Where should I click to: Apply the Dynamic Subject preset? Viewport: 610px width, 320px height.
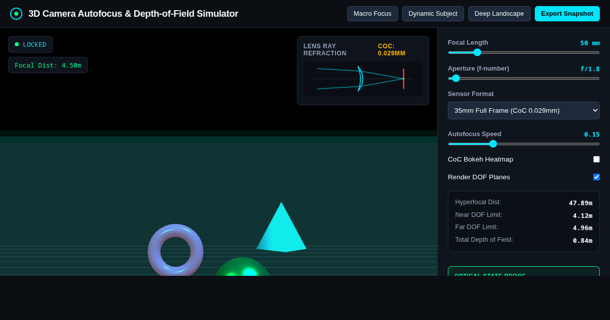[x=433, y=14]
